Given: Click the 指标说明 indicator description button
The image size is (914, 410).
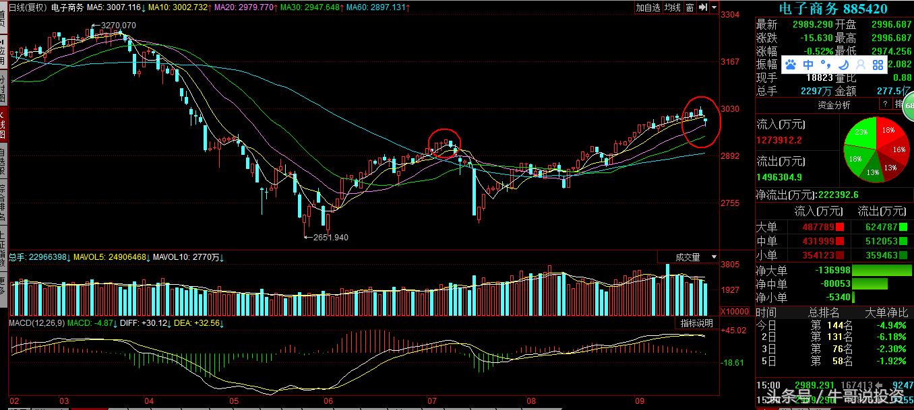Looking at the screenshot, I should click(x=698, y=323).
